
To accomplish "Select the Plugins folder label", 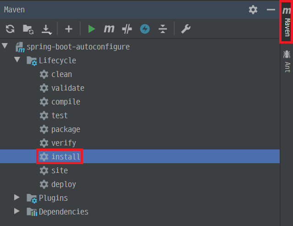I will (x=54, y=198).
